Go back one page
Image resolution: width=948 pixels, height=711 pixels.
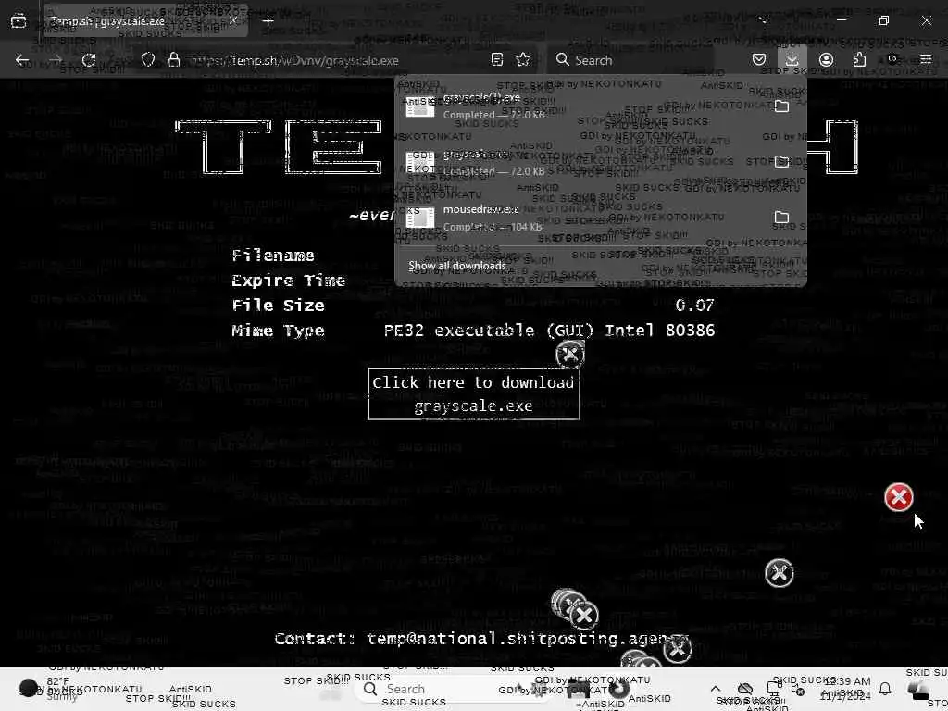(22, 60)
